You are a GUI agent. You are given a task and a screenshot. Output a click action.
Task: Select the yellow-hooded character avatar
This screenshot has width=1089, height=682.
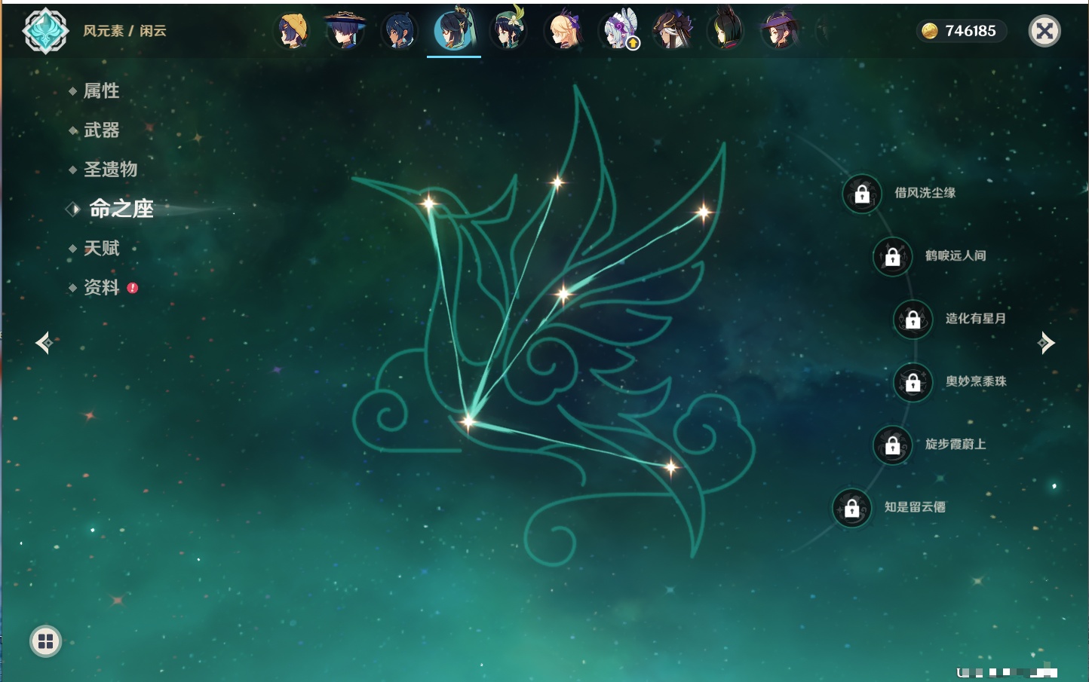coord(293,32)
